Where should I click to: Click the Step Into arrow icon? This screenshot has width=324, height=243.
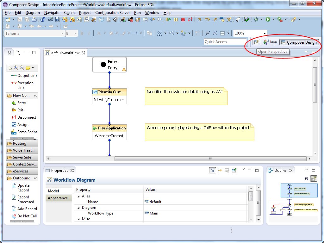(x=200, y=19)
